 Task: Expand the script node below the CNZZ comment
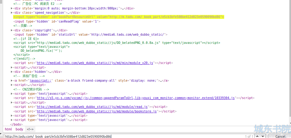coord(12,94)
